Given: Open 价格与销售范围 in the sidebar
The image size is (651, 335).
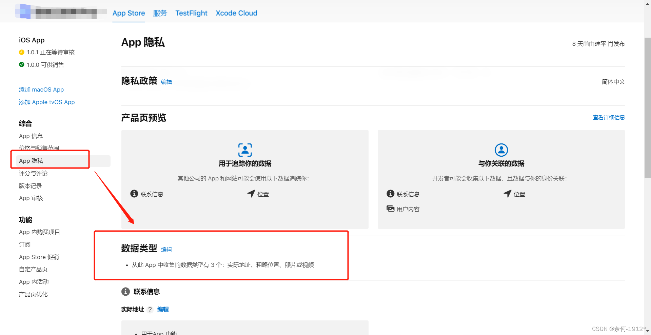Looking at the screenshot, I should click(39, 148).
